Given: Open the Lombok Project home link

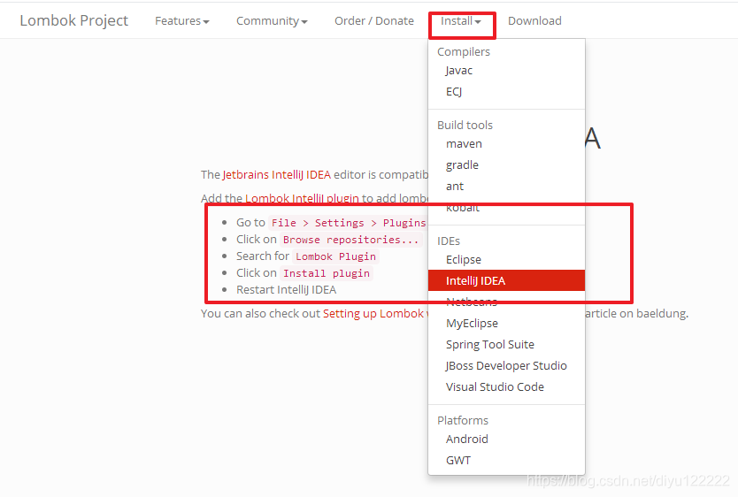Looking at the screenshot, I should pyautogui.click(x=74, y=20).
